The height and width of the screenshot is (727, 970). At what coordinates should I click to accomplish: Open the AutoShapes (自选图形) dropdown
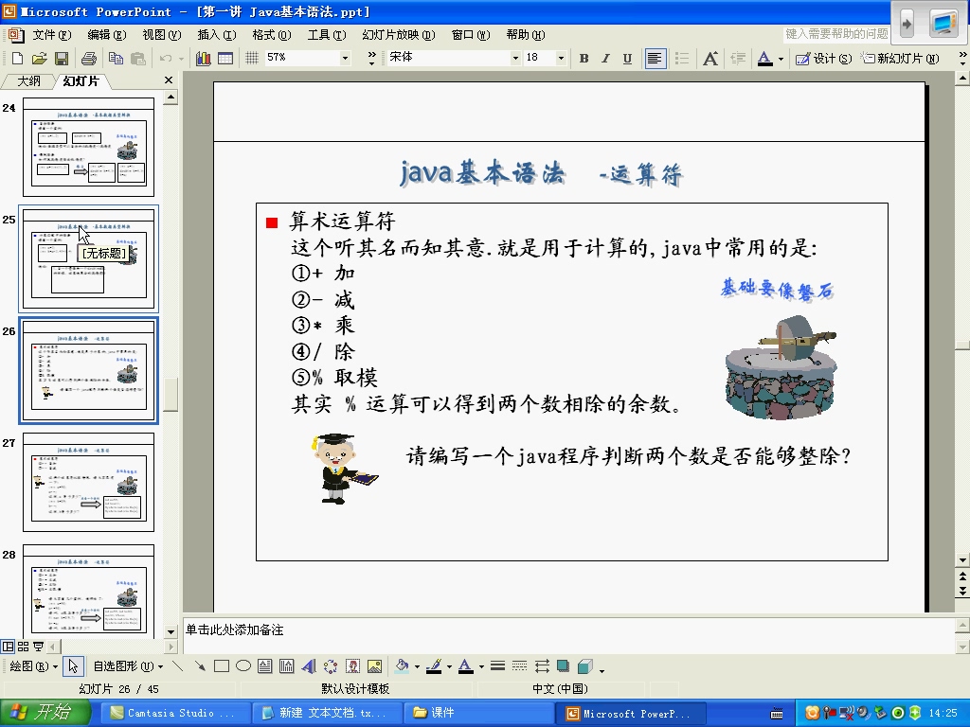pyautogui.click(x=128, y=666)
